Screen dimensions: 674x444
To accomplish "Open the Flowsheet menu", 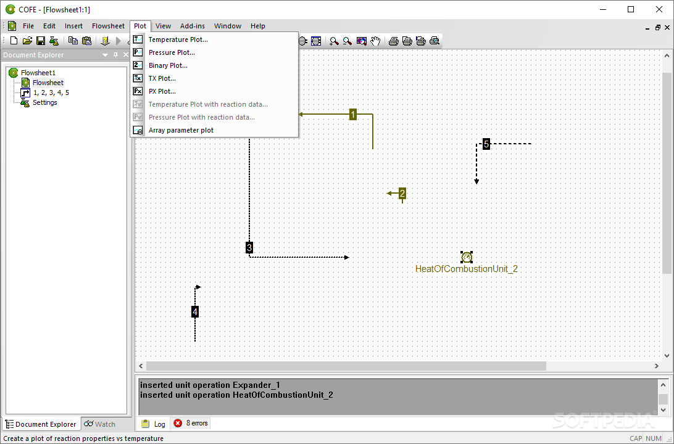I will click(109, 26).
